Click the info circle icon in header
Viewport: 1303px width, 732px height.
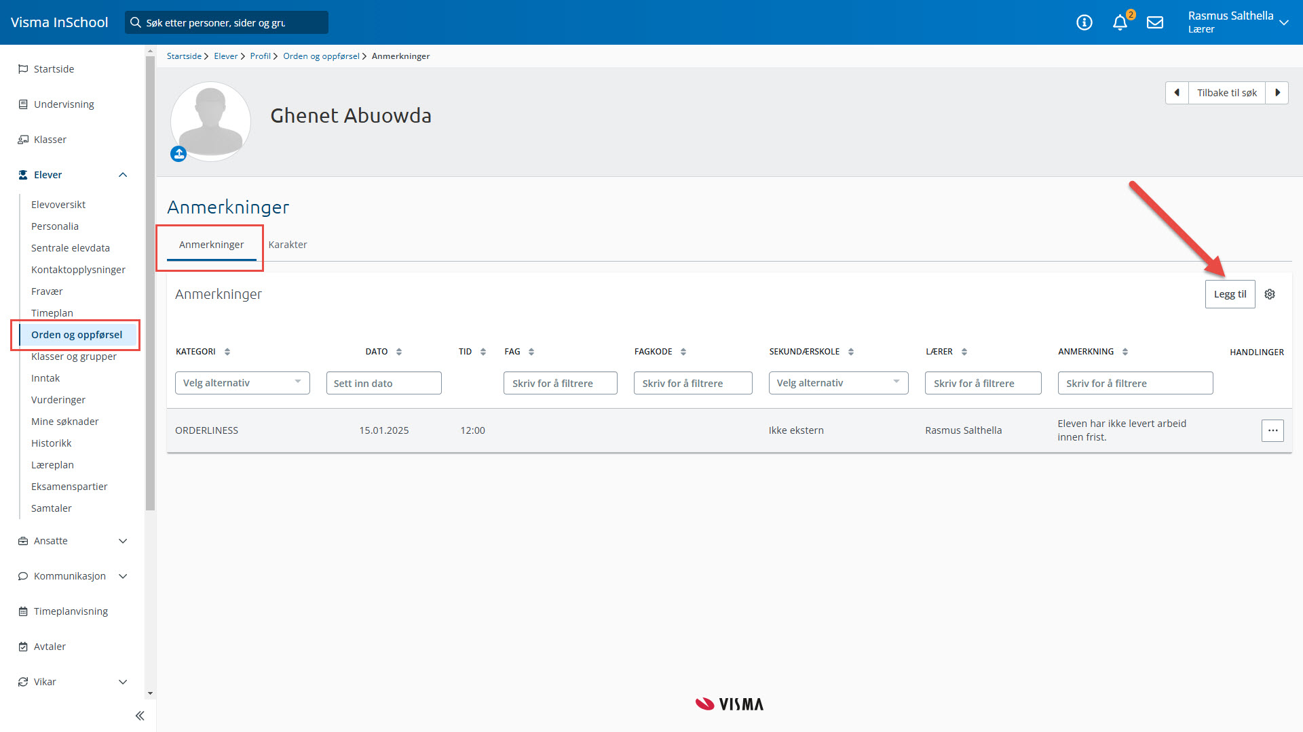[1084, 23]
